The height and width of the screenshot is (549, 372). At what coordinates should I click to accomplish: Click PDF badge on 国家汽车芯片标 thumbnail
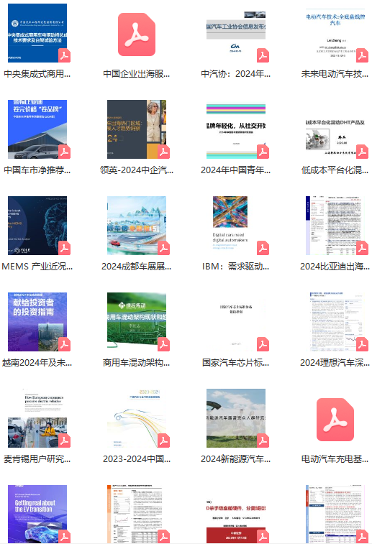pyautogui.click(x=263, y=344)
